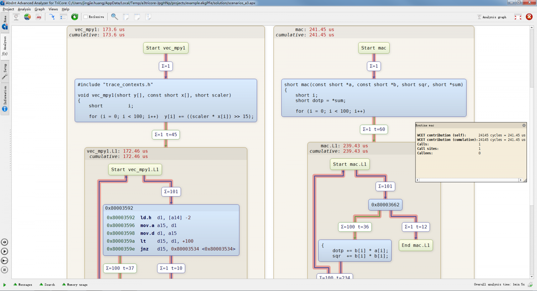Click the play-to-point button

coord(4,260)
